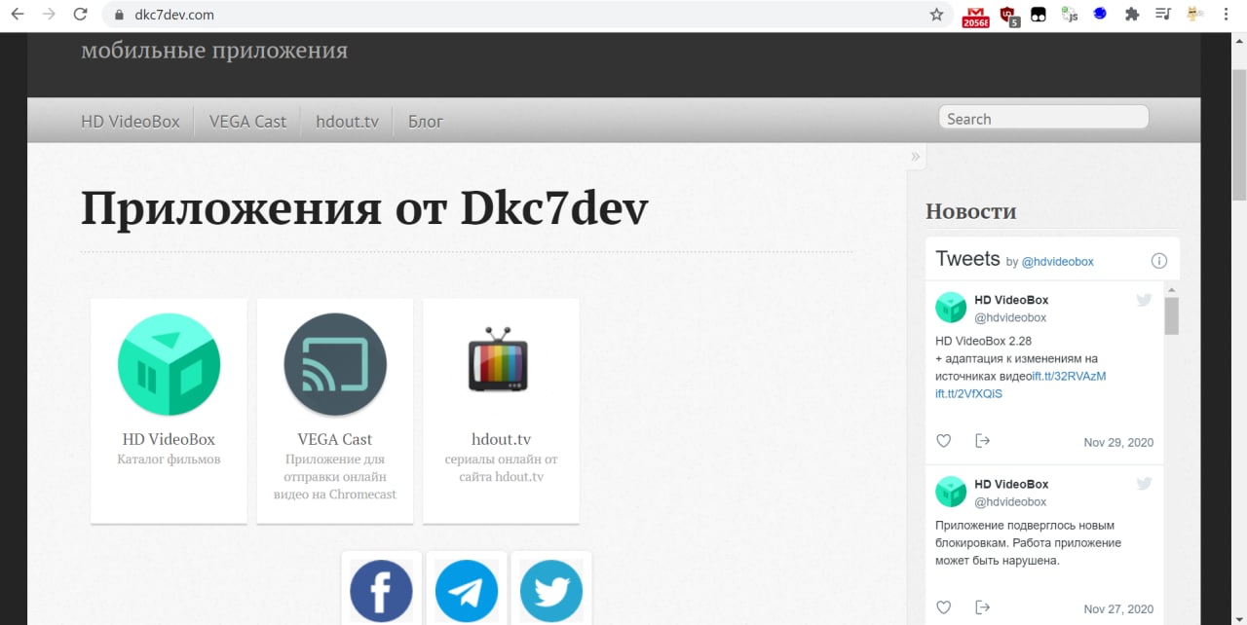This screenshot has width=1247, height=625.
Task: Click the Twitter timeline info icon
Action: tap(1159, 261)
